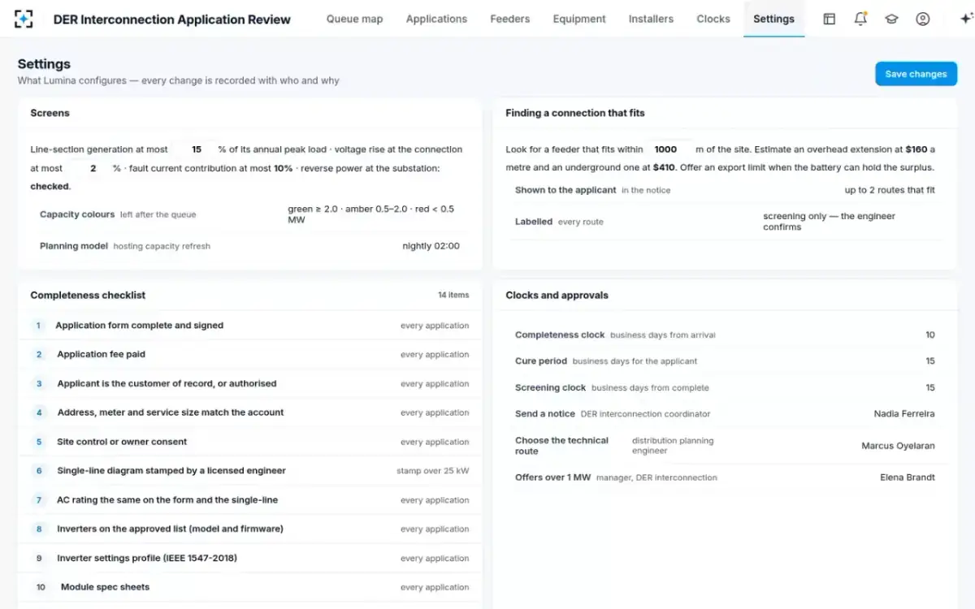Click approver name Nadia Ferreira
This screenshot has height=609, width=975.
[x=904, y=414]
